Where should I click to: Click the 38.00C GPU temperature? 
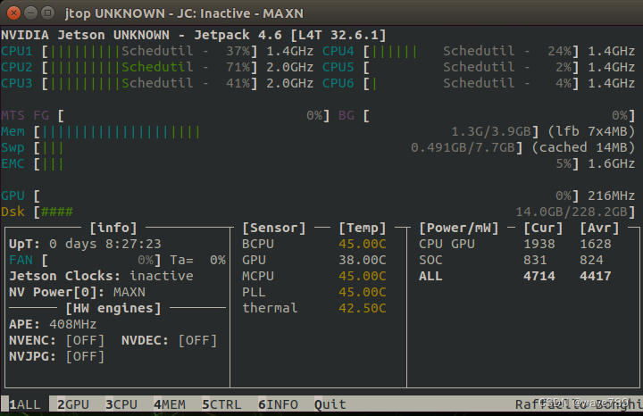[x=363, y=261]
